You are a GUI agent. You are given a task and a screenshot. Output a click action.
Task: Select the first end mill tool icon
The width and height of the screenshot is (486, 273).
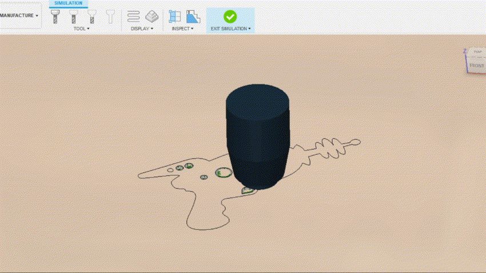coord(55,17)
